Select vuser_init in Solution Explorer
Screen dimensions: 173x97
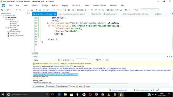(15, 22)
